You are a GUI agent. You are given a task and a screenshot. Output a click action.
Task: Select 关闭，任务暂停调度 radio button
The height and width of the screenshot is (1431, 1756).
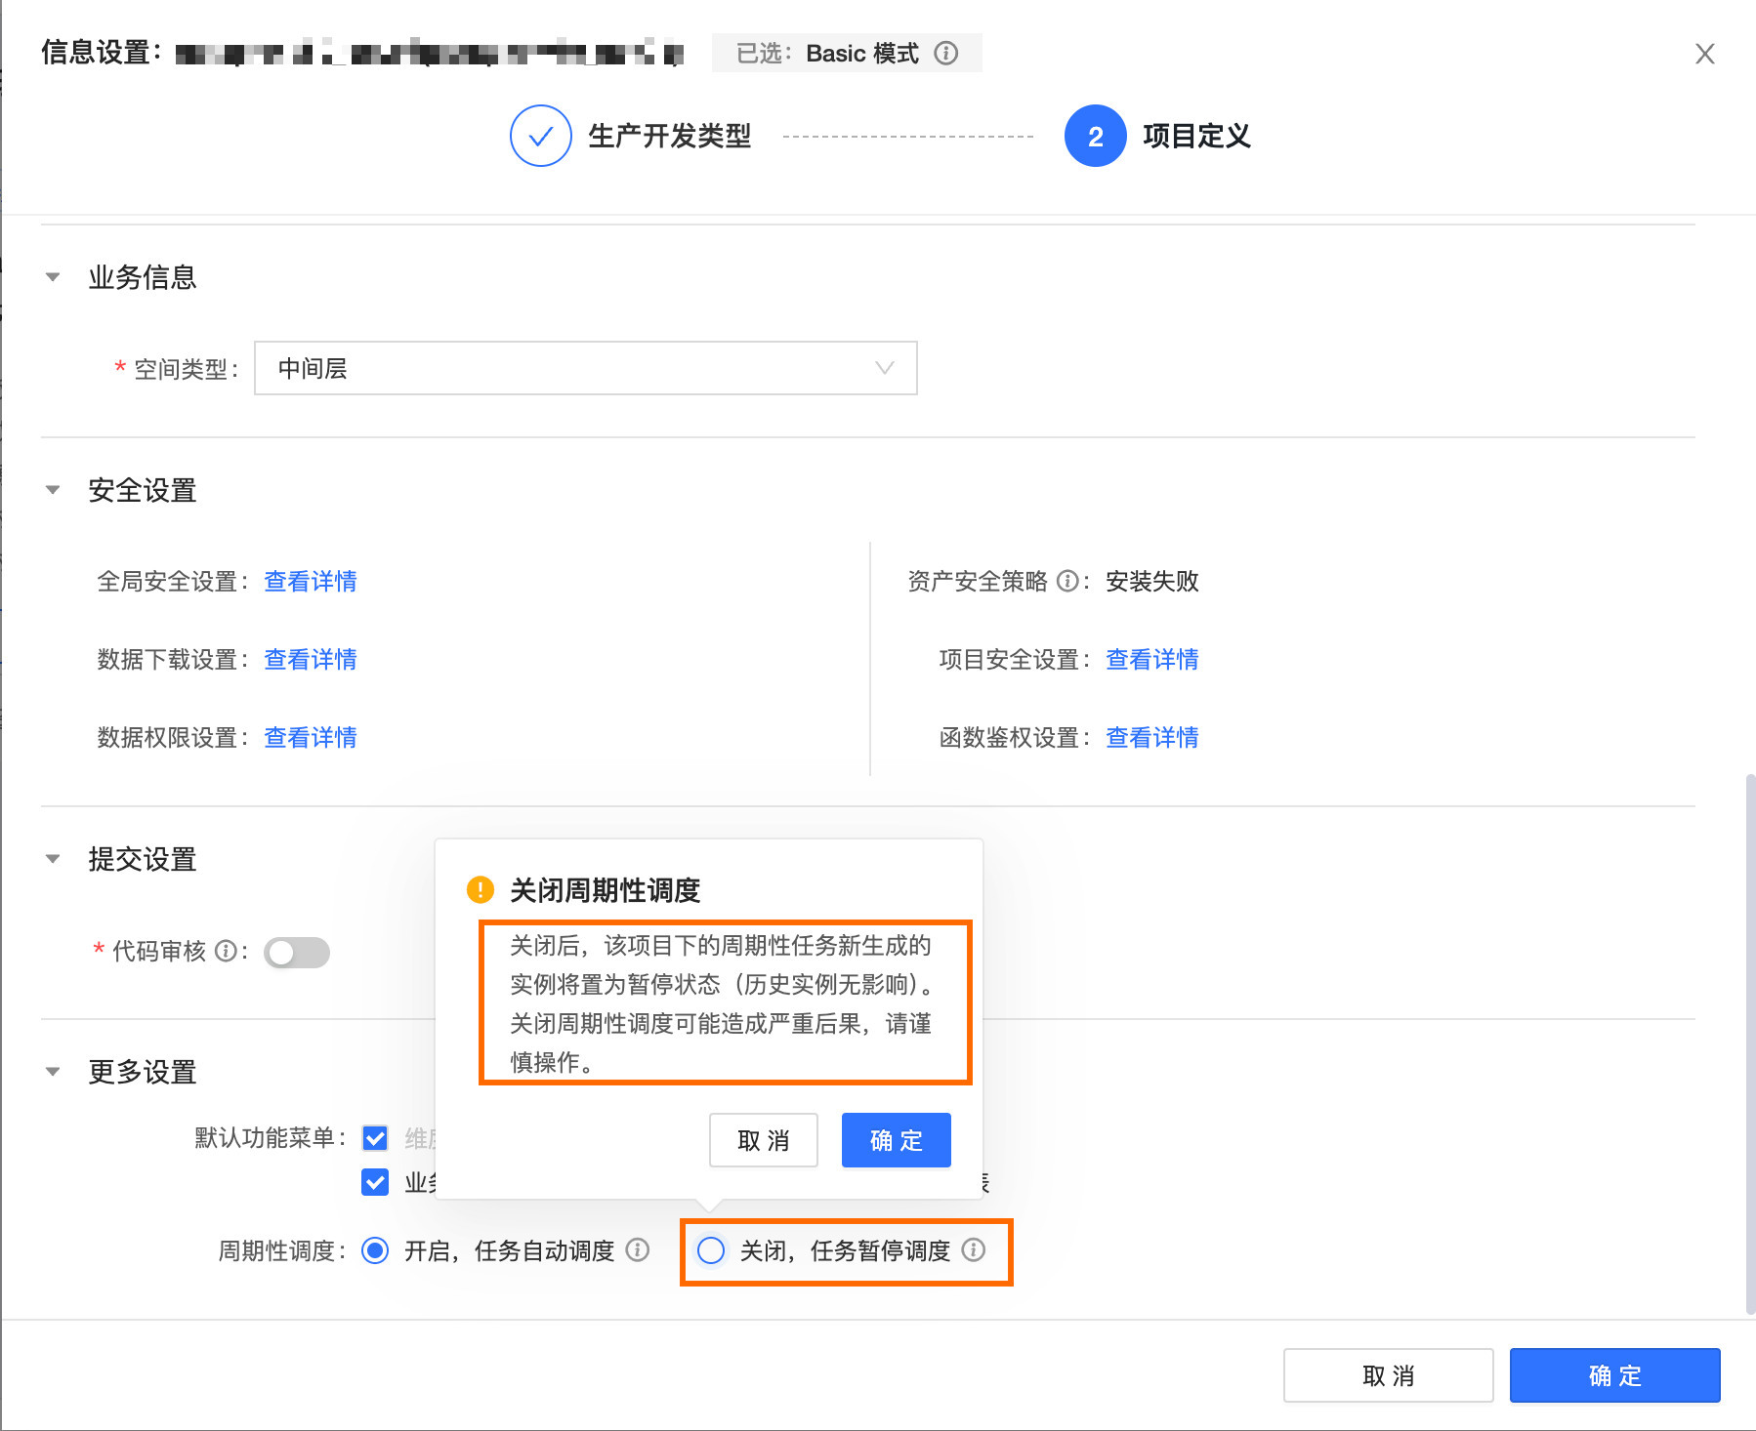click(x=711, y=1250)
